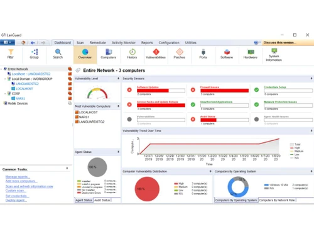Click the Unauthorized Applications green check icon

[193, 104]
